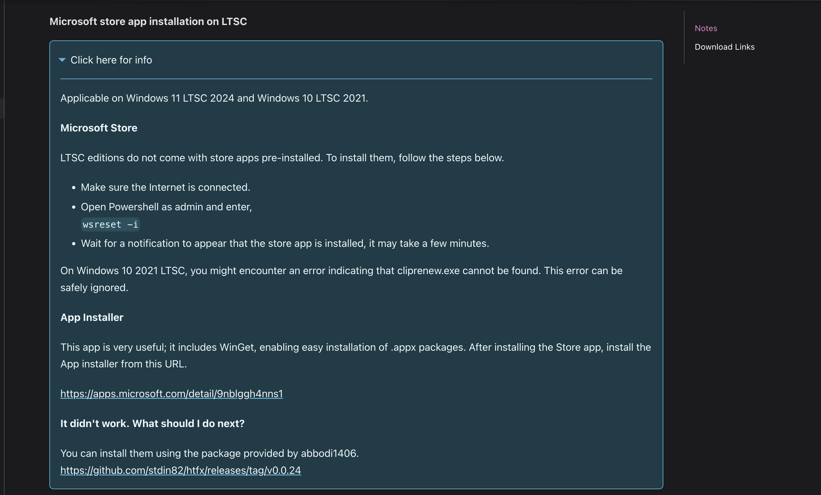Click the 'Microsoft Store' subheading
The height and width of the screenshot is (495, 821).
[x=99, y=128]
